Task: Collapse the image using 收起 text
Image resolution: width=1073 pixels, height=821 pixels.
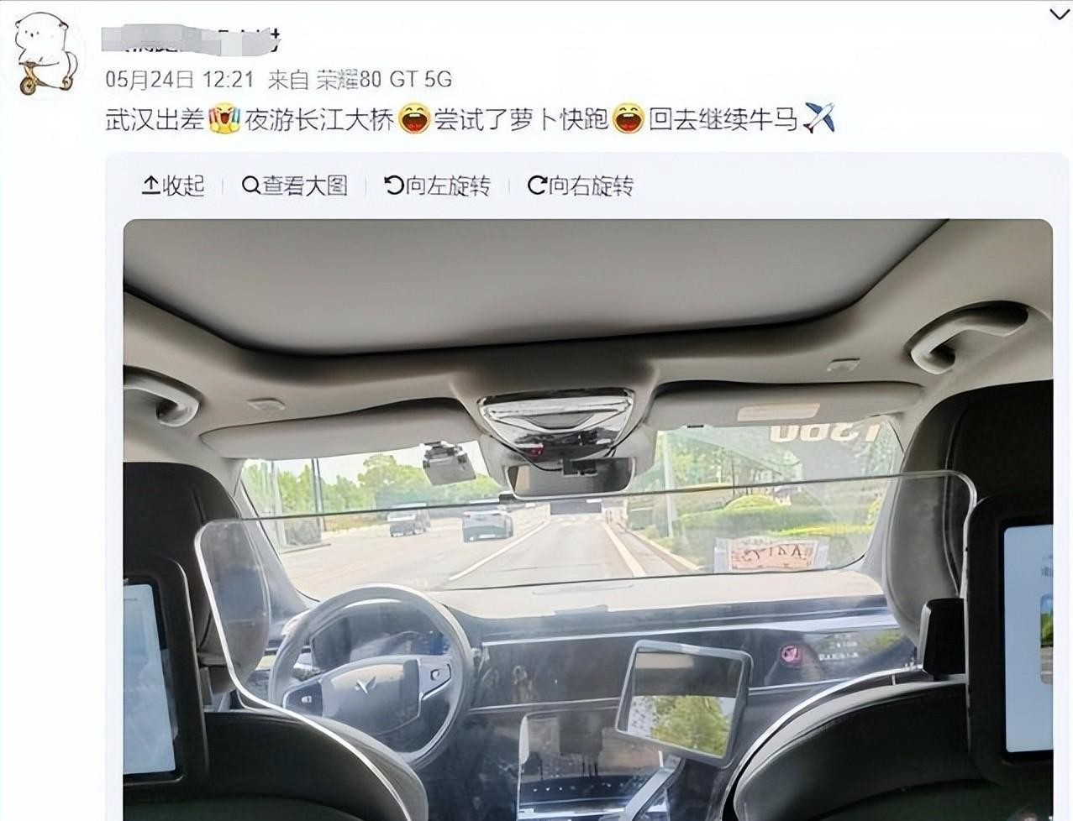Action: (x=183, y=185)
